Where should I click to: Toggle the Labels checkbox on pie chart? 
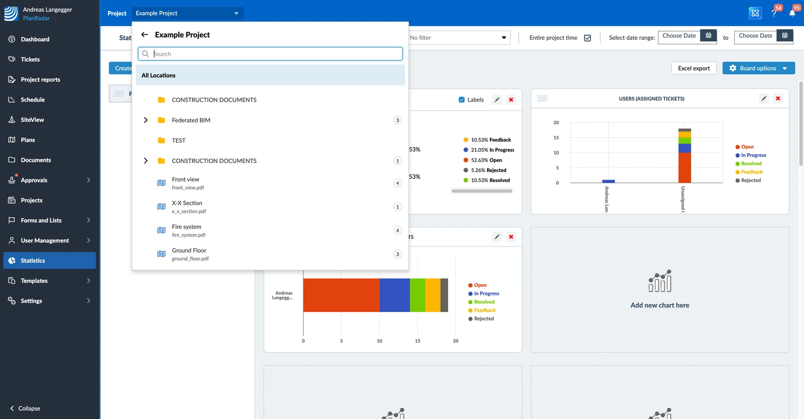point(462,100)
